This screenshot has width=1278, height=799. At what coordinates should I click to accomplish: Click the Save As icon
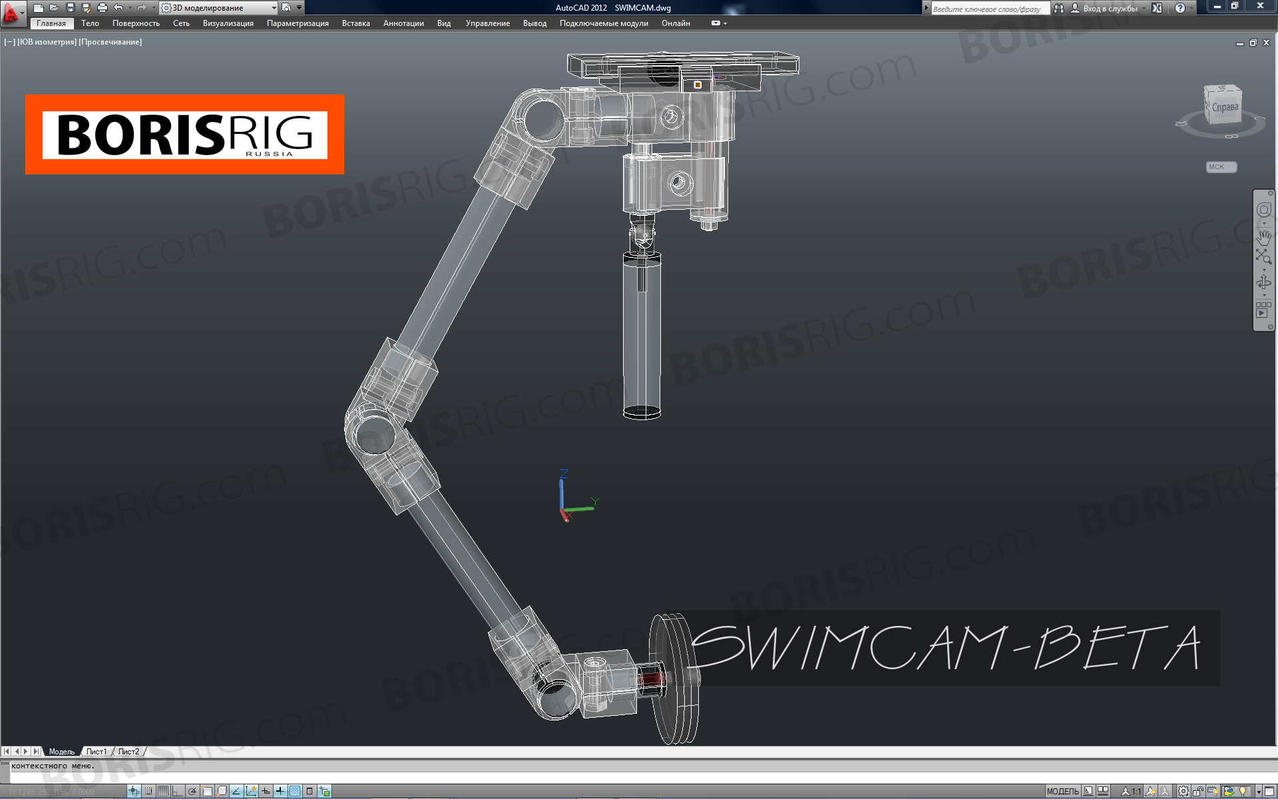[87, 8]
